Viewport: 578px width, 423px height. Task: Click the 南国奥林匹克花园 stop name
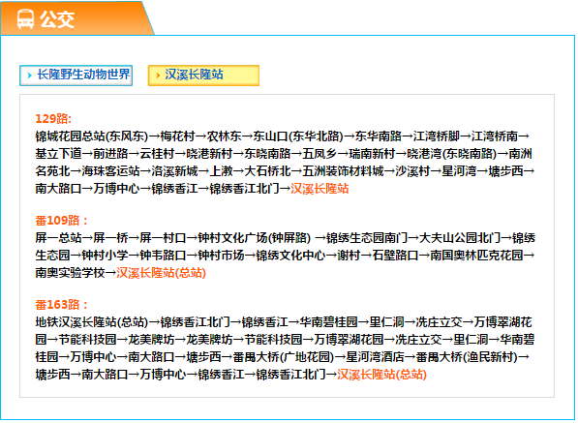[476, 255]
